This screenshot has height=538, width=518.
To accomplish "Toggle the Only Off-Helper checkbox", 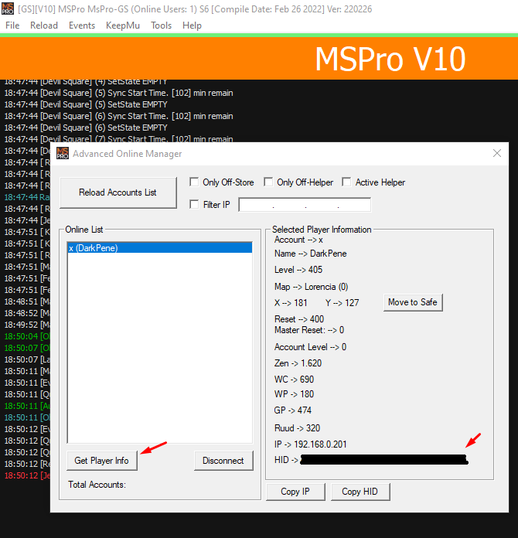I will [269, 182].
